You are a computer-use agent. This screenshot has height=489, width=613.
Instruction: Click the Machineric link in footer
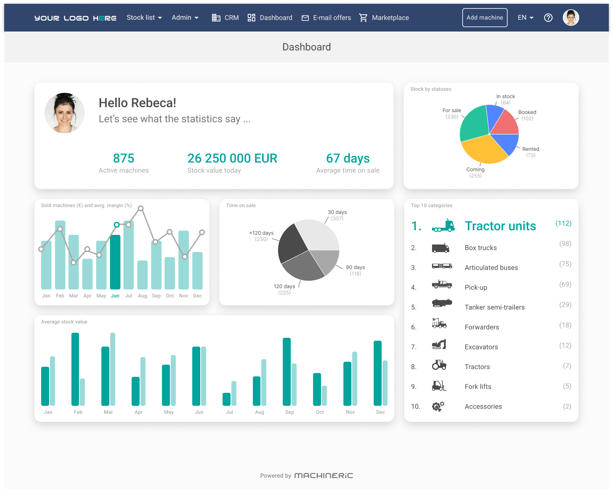pos(323,476)
